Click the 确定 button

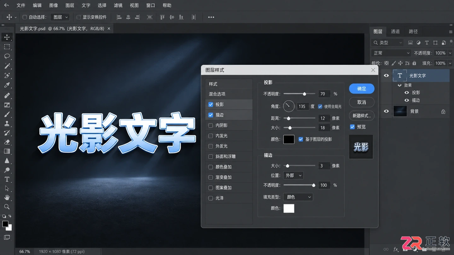[x=362, y=89]
